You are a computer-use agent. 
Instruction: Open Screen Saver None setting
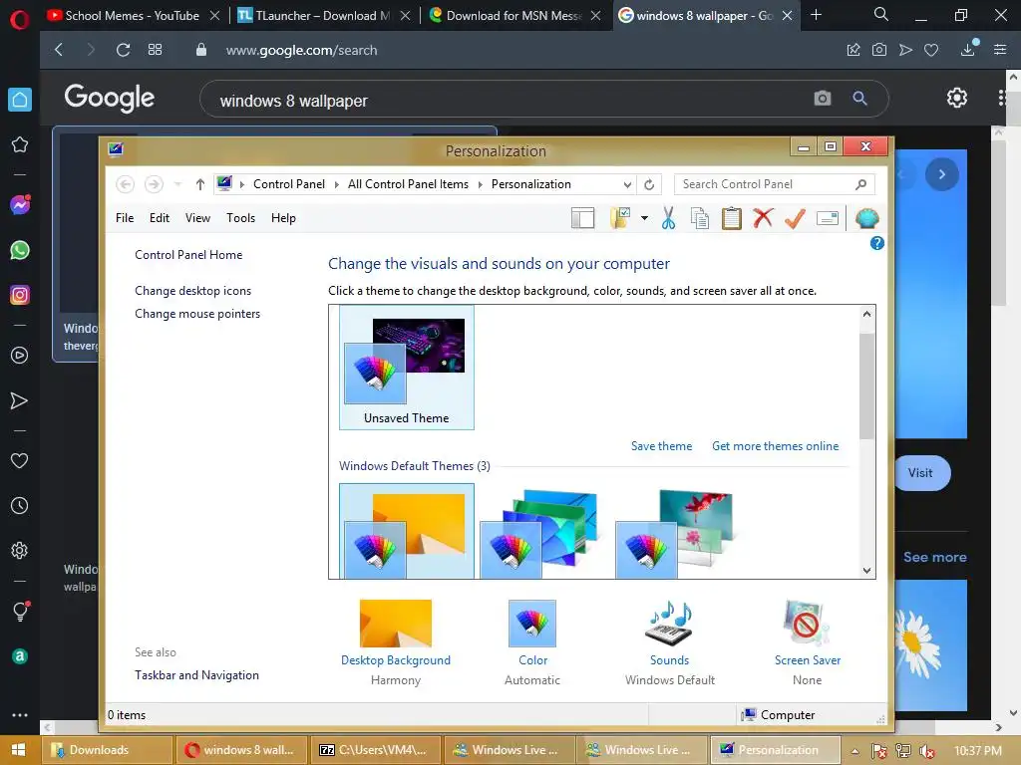[x=808, y=642]
